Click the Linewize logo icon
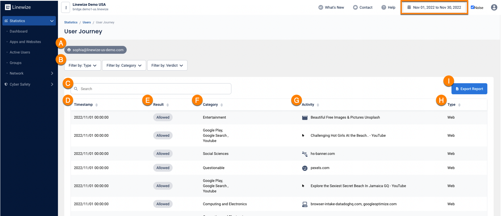The height and width of the screenshot is (216, 501). (8, 7)
